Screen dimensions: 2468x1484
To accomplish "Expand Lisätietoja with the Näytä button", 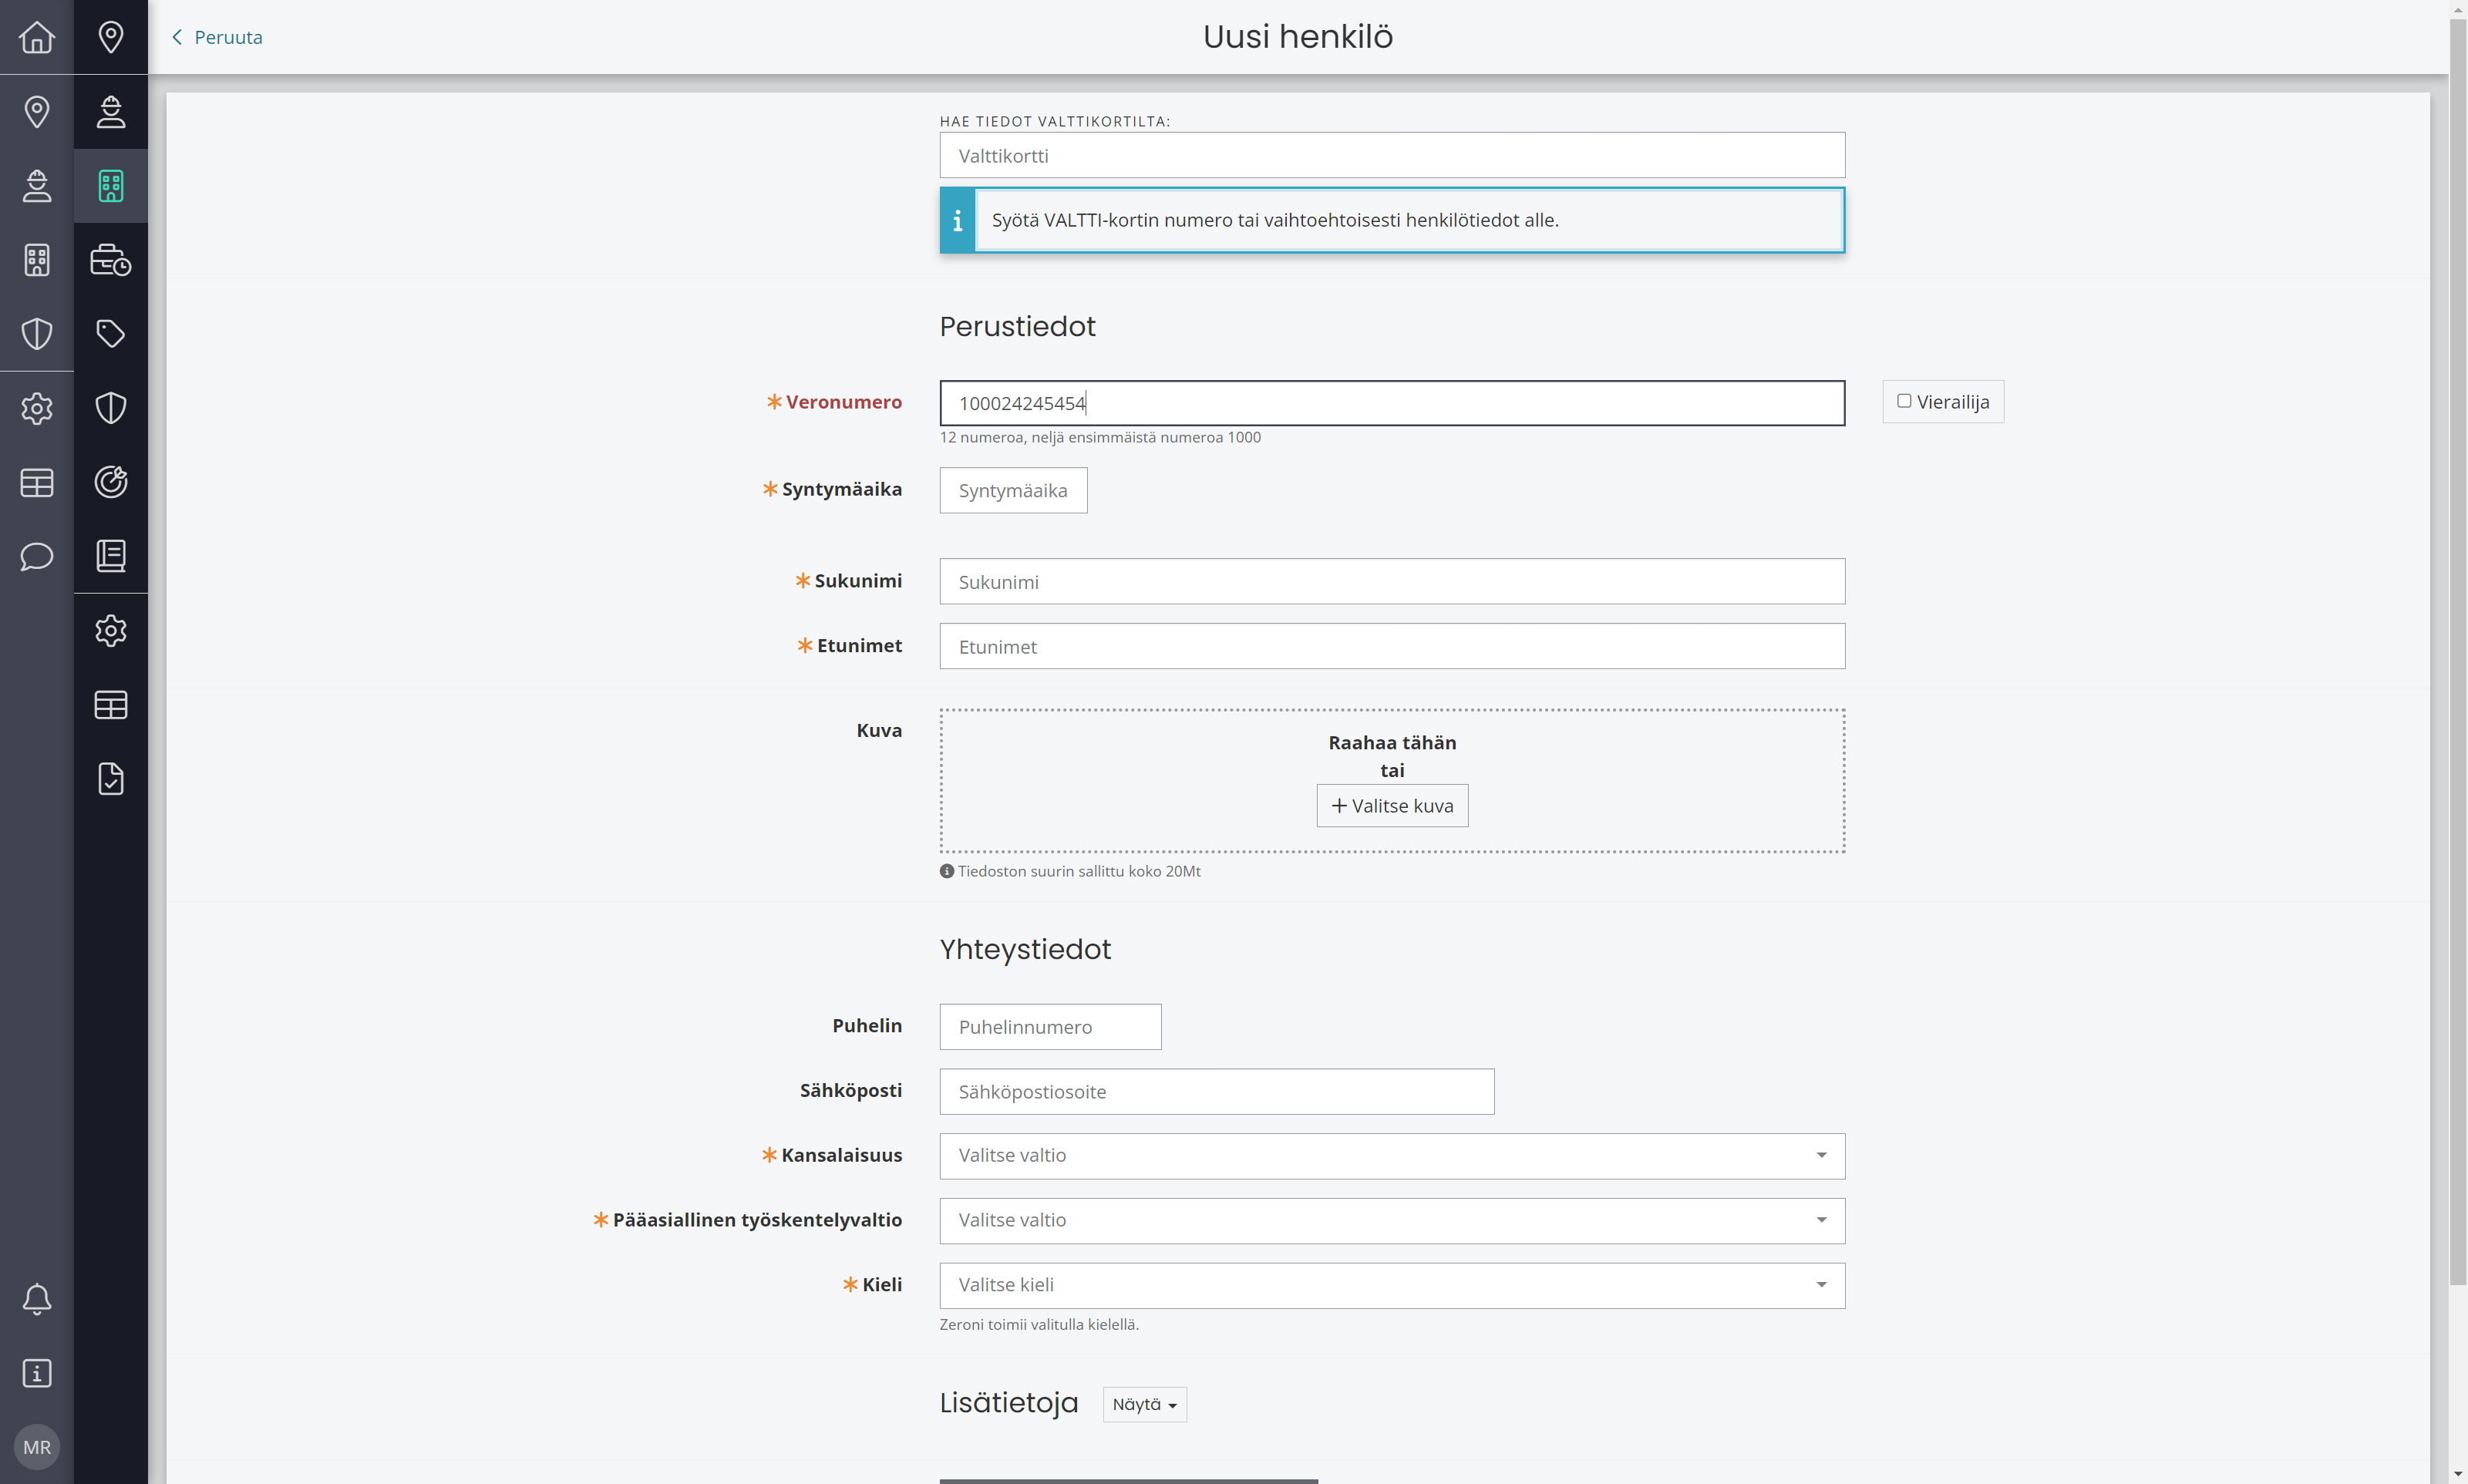I will (x=1144, y=1404).
